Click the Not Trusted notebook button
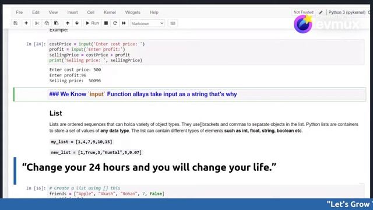 click(303, 12)
